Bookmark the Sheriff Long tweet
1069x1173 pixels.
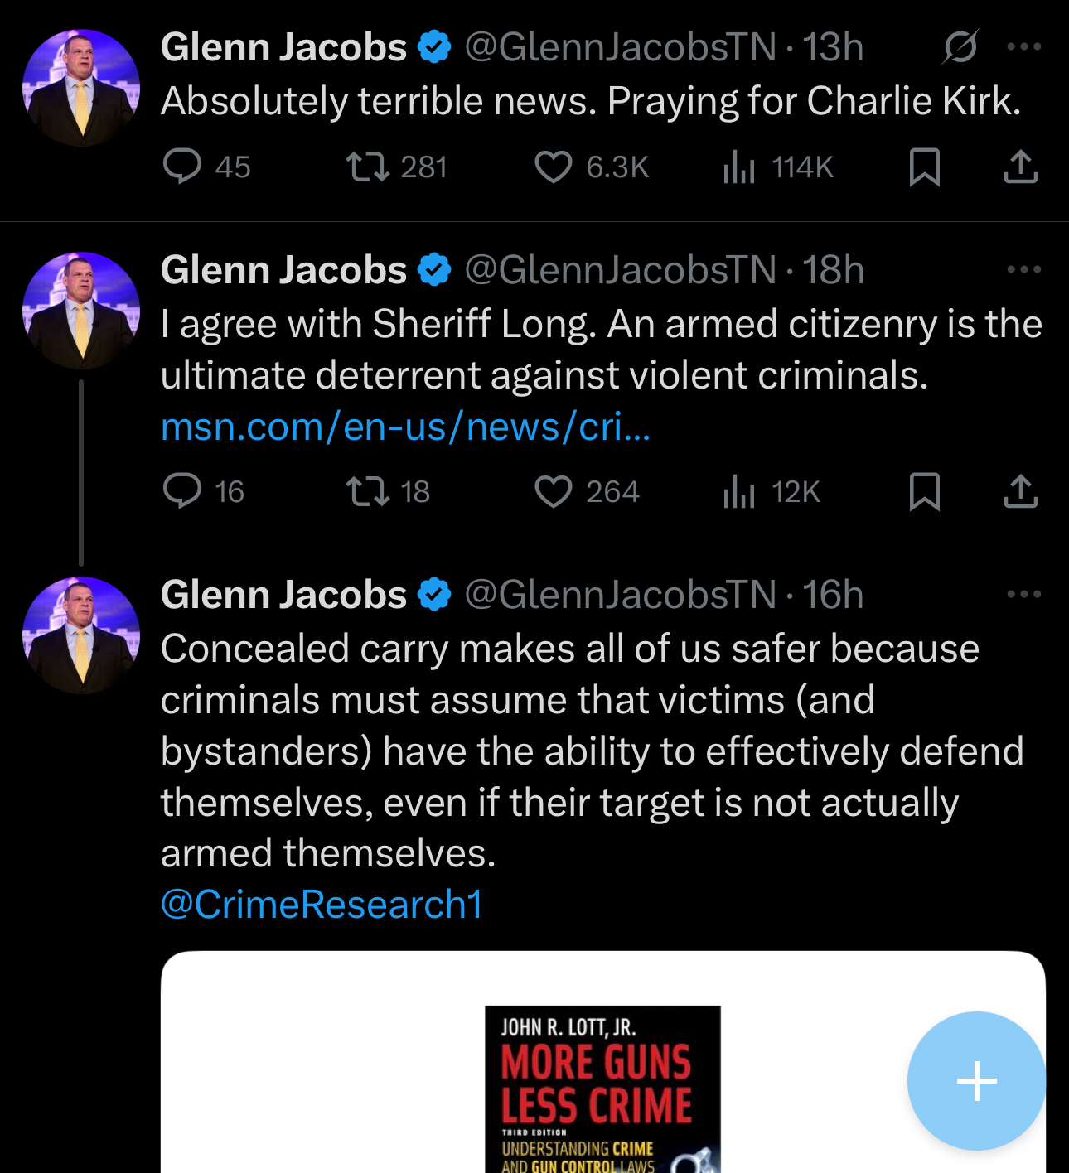coord(924,490)
